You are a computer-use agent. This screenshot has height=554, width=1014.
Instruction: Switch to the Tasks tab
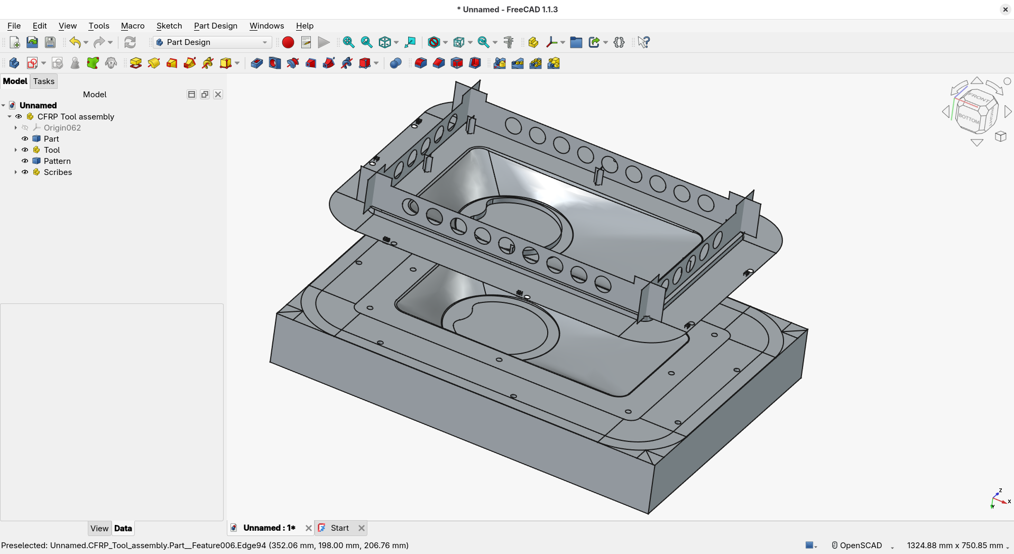point(44,81)
